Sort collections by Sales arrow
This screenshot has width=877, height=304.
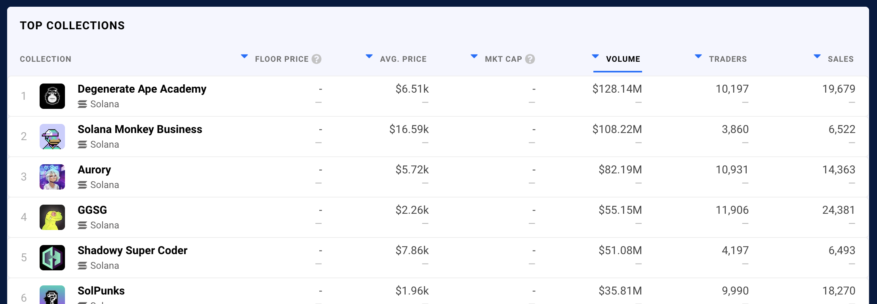click(817, 57)
